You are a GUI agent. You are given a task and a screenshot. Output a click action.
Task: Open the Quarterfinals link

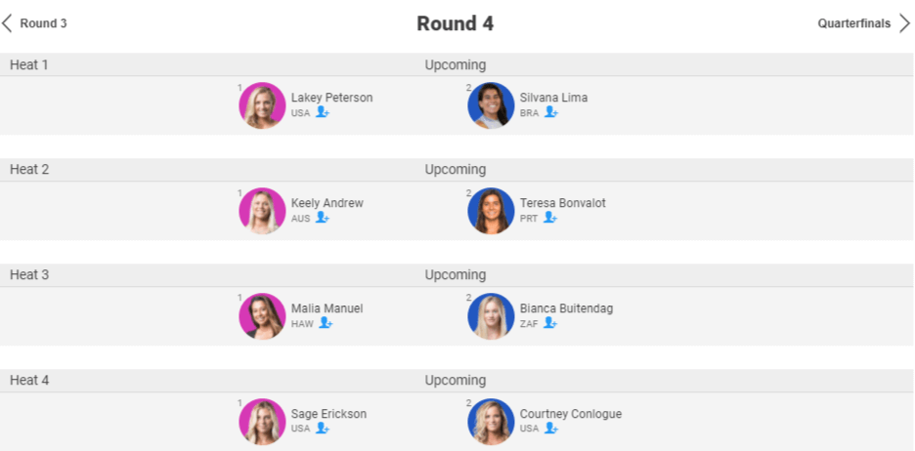(854, 23)
